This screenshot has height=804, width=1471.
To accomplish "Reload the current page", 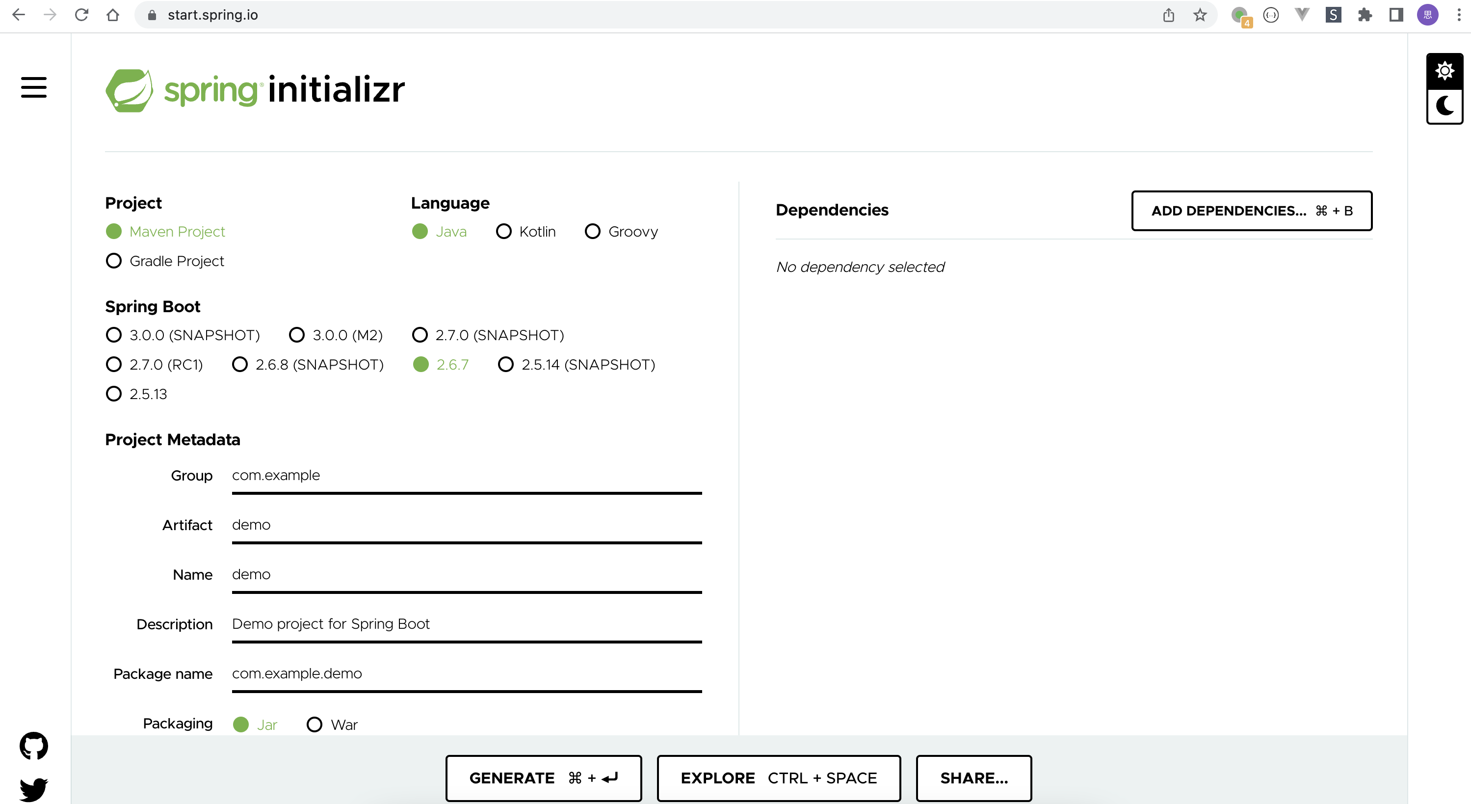I will click(81, 15).
